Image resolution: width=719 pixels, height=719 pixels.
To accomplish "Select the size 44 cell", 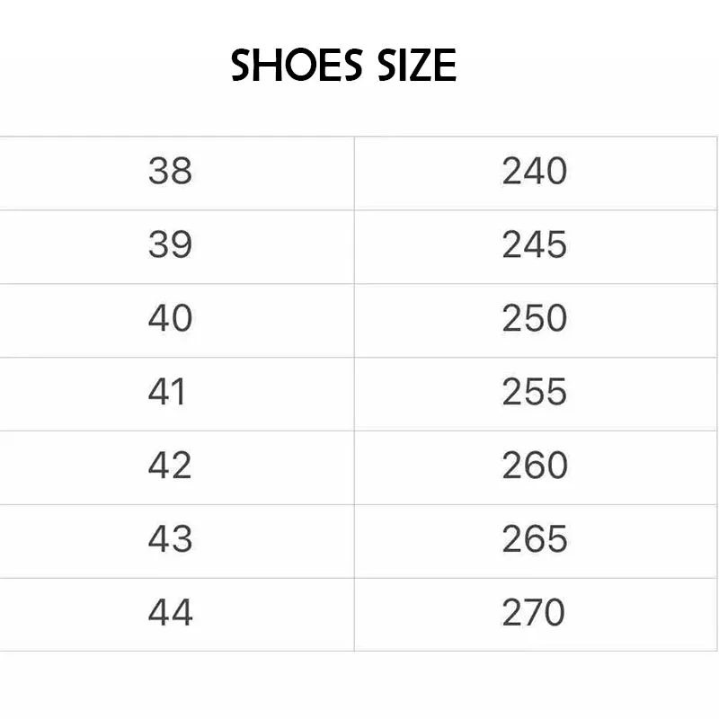I will [170, 613].
